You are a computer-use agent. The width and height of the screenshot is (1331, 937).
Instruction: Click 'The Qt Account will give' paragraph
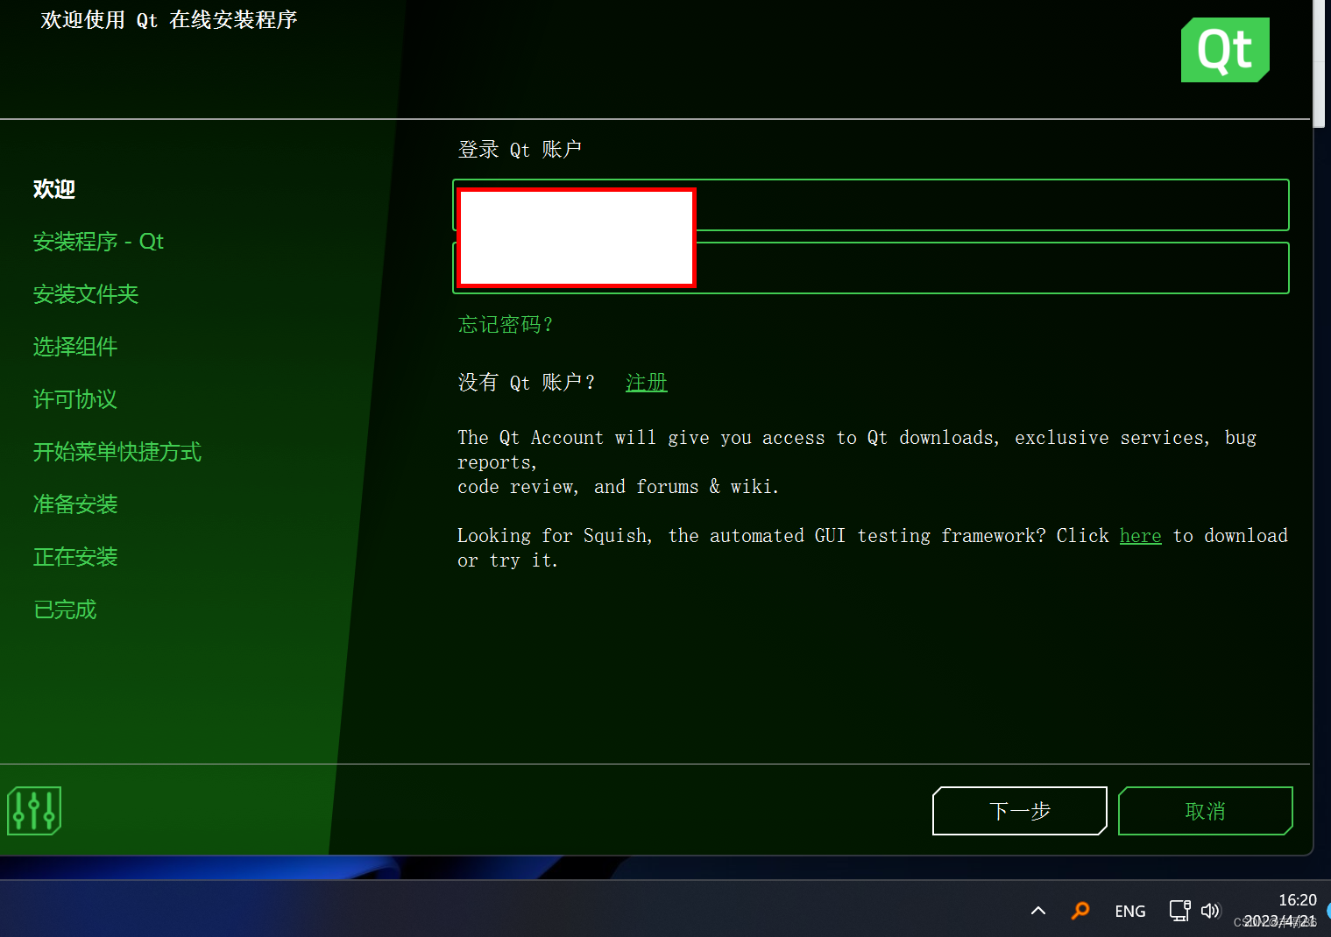tap(857, 462)
